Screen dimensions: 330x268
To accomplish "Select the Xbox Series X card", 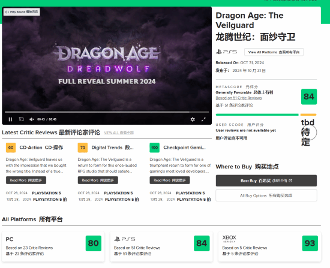I will click(x=269, y=246).
